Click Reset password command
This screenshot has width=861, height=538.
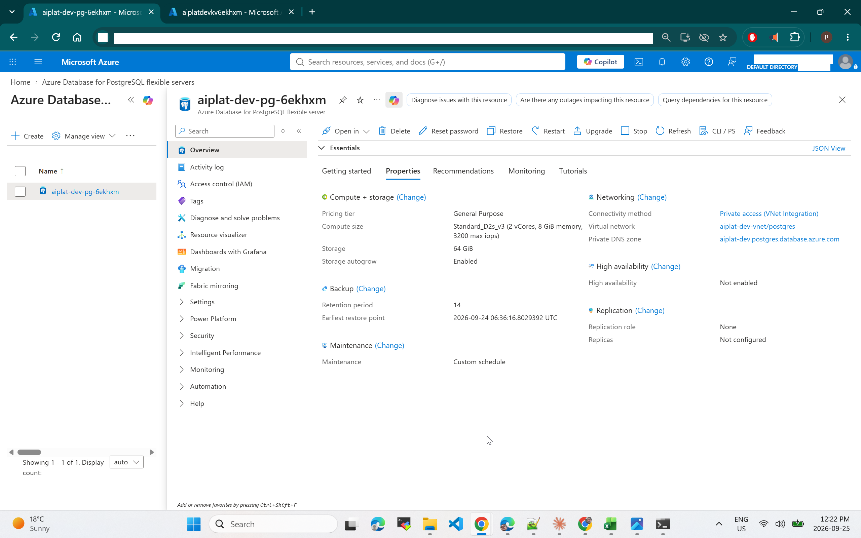tap(448, 131)
